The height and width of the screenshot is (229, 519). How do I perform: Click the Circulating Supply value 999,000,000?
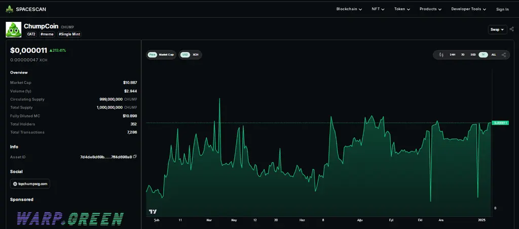point(111,99)
